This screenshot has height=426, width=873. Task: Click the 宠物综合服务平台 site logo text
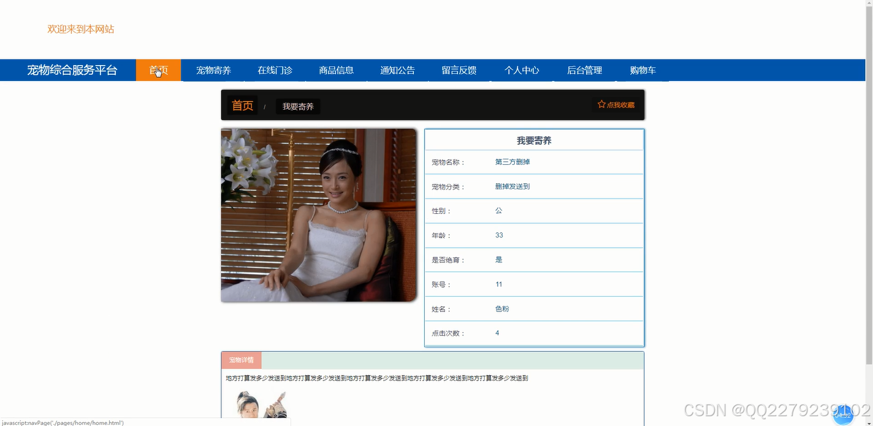click(71, 70)
